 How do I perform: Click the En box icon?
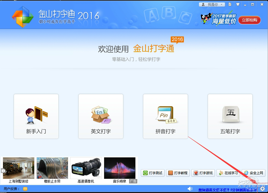(101, 115)
